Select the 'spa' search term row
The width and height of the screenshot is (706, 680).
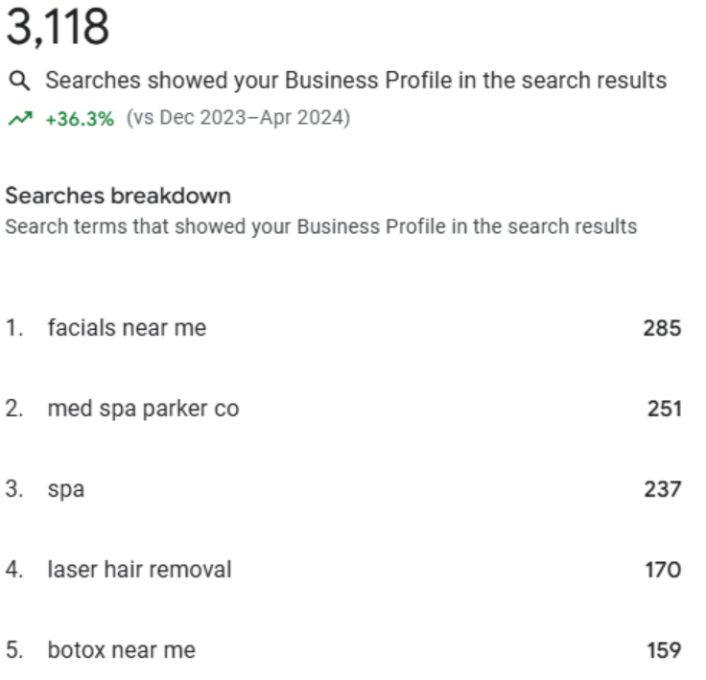point(343,489)
